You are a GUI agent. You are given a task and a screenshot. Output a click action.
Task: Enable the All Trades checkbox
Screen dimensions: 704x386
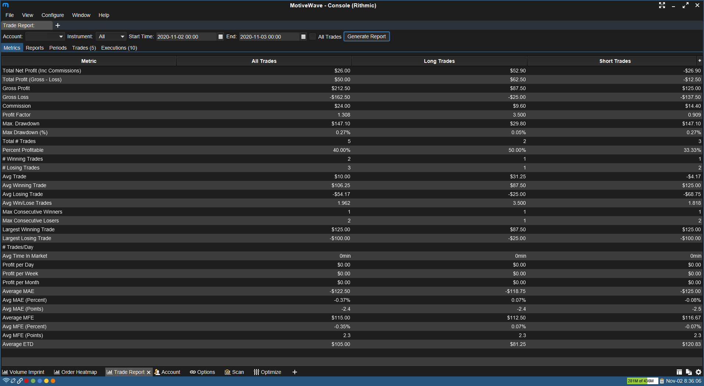[313, 37]
